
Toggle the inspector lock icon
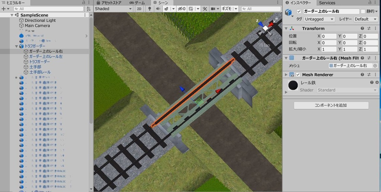(369, 3)
